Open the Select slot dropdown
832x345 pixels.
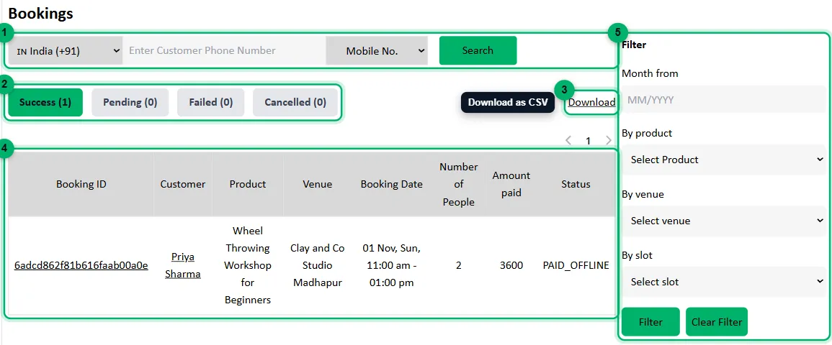click(x=723, y=282)
